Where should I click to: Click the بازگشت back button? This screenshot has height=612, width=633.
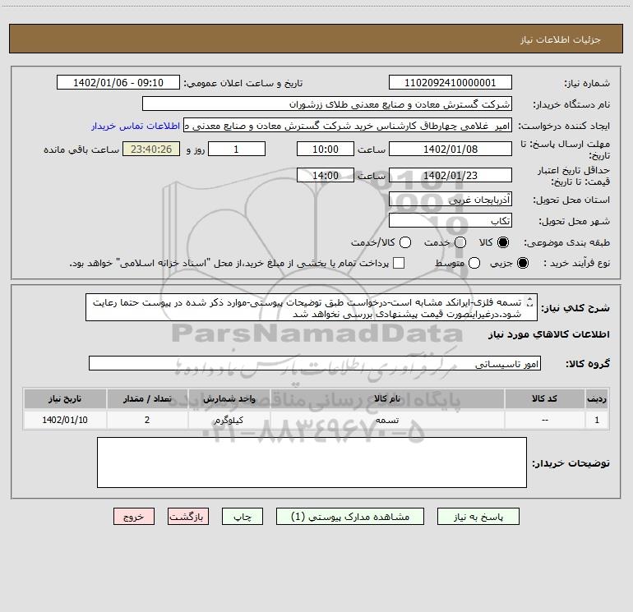coord(188,517)
